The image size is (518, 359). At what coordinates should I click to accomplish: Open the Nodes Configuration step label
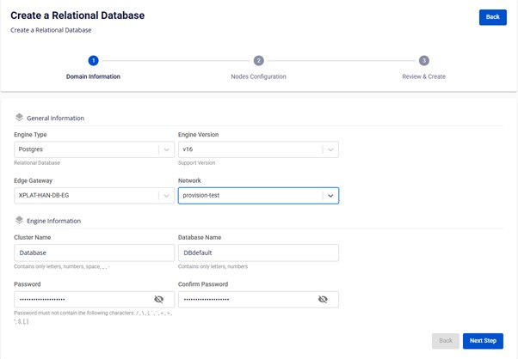pos(258,76)
